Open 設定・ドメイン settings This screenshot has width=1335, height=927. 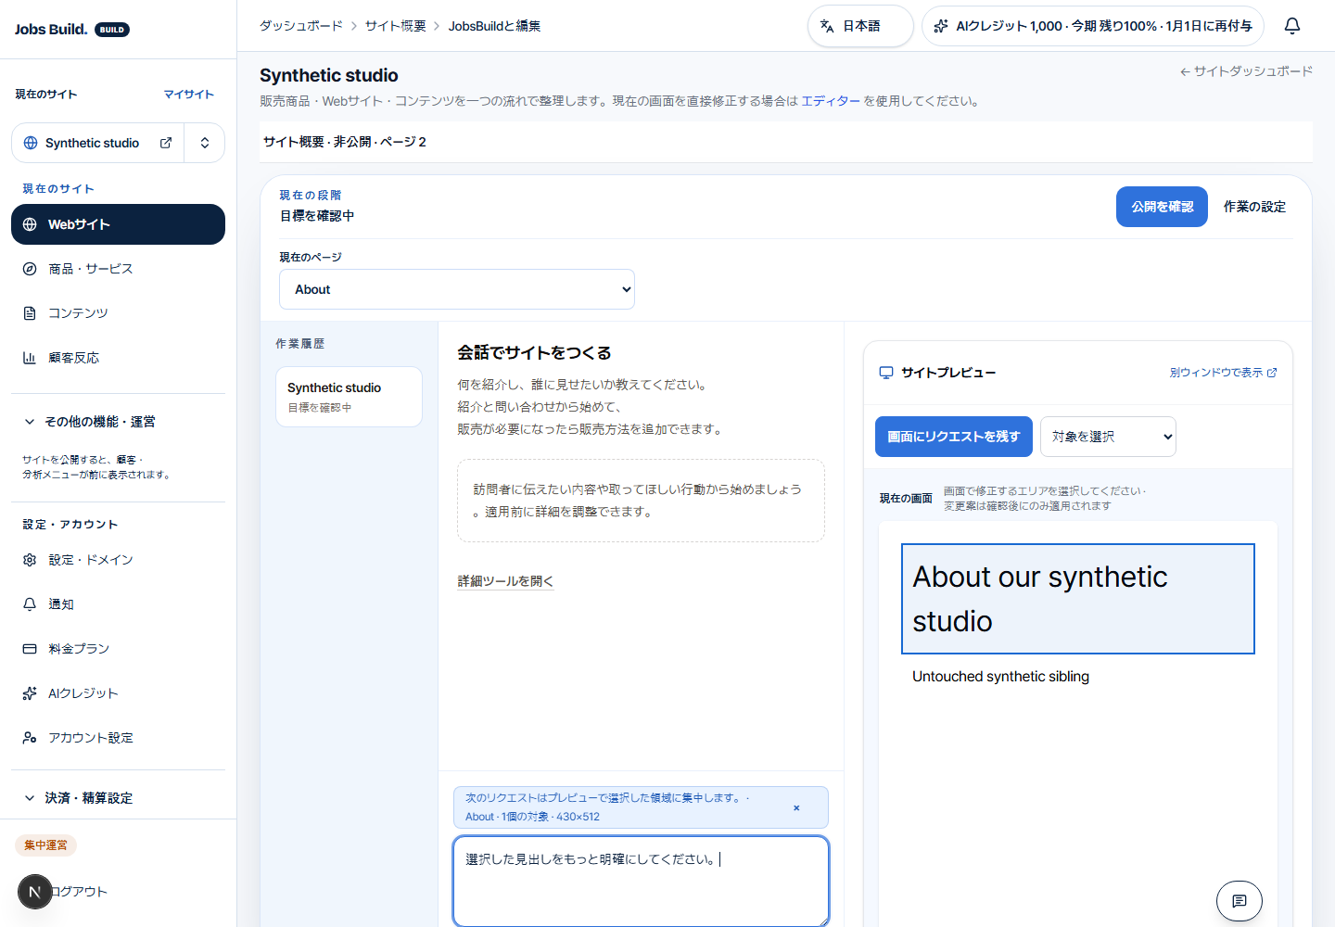(x=118, y=560)
